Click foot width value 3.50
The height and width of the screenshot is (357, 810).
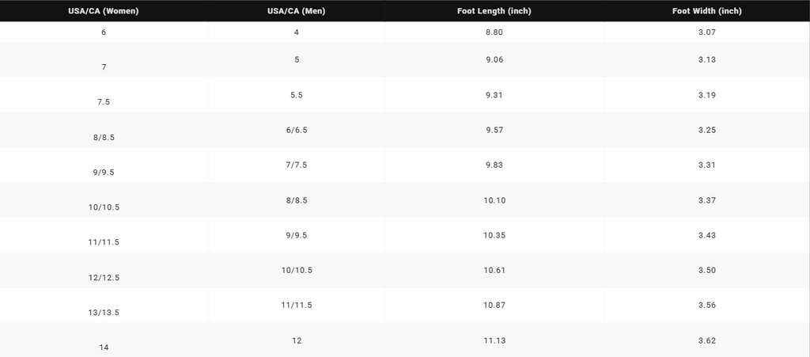(x=706, y=270)
